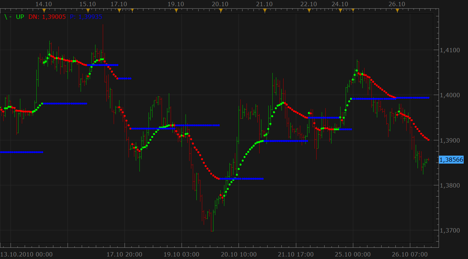The height and width of the screenshot is (259, 468).
Task: Click the blue P: 1,39935 legend value
Action: point(85,17)
